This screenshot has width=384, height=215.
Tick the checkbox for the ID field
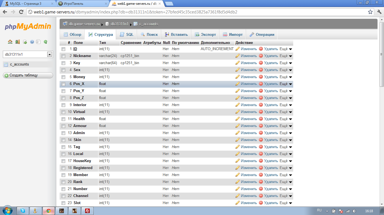pyautogui.click(x=64, y=49)
